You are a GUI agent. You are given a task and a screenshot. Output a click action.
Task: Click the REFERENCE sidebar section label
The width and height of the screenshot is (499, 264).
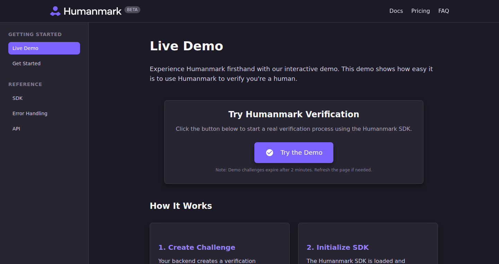click(x=25, y=84)
